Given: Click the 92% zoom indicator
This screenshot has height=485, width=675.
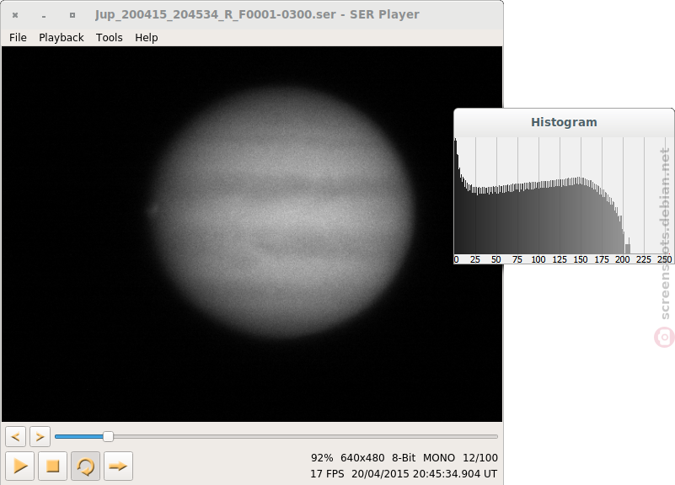Looking at the screenshot, I should tap(322, 458).
